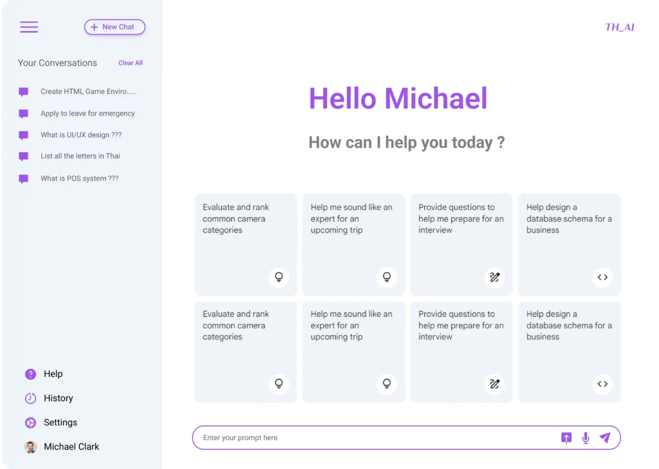Select the bottom 'Help design a database schema' card

pyautogui.click(x=570, y=352)
